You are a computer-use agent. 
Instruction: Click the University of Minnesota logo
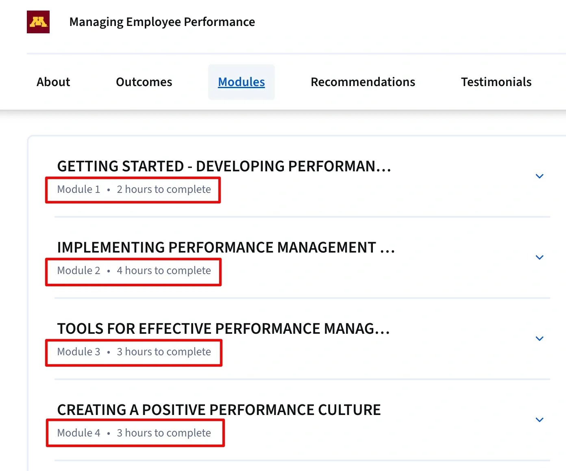coord(38,22)
